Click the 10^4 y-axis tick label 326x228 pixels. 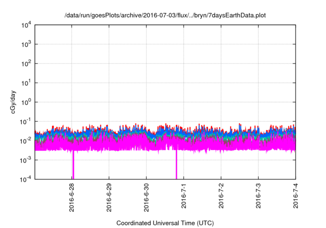pyautogui.click(x=26, y=25)
